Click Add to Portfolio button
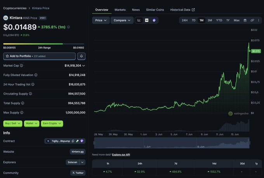Image resolution: width=264 pixels, height=178 pixels. 39,56
